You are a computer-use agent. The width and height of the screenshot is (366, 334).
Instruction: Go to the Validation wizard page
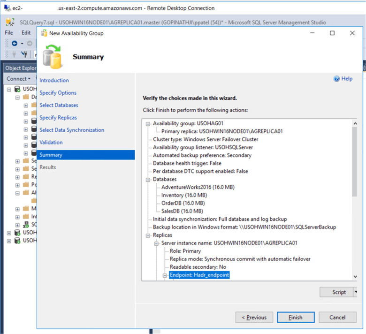click(51, 143)
